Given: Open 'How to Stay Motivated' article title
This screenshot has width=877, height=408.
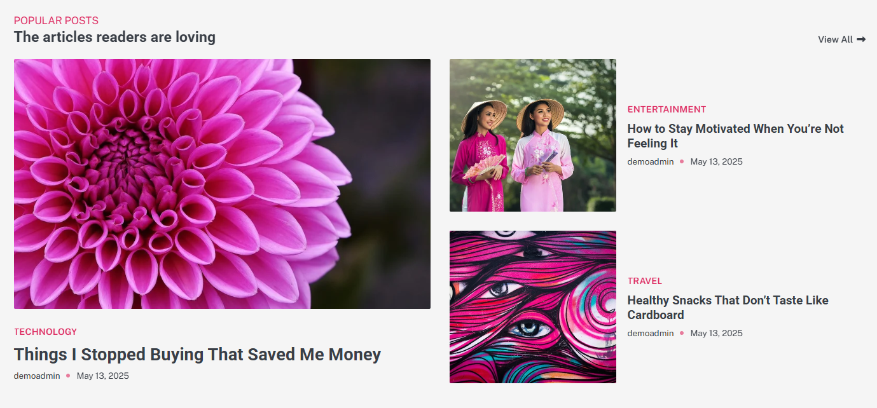Looking at the screenshot, I should coord(736,136).
